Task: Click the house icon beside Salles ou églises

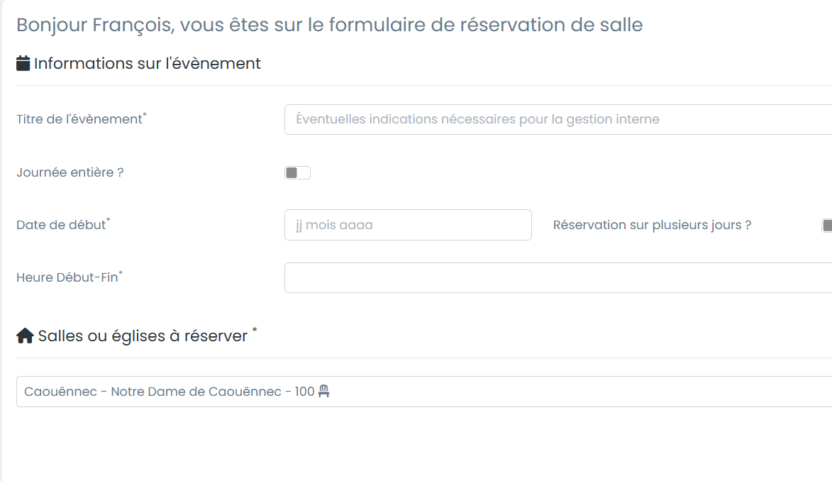Action: [x=25, y=336]
